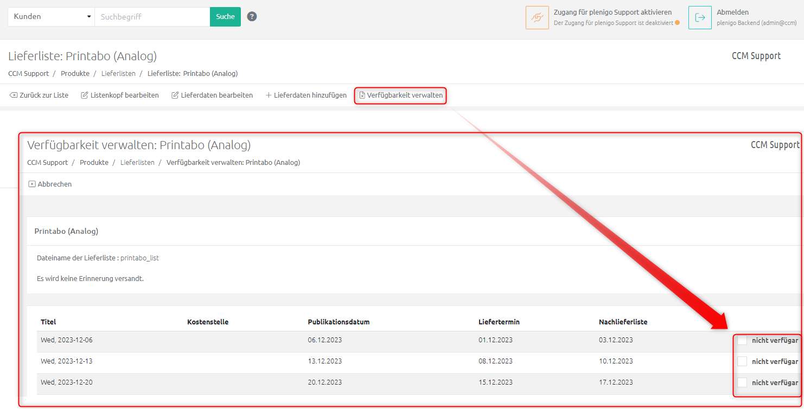Image resolution: width=804 pixels, height=409 pixels.
Task: Click Liefertermin 15.12.2023
Action: tap(495, 382)
